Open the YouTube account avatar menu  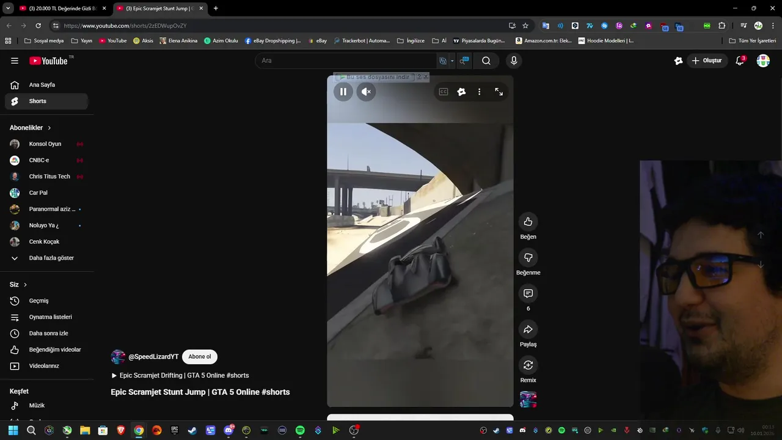point(763,61)
